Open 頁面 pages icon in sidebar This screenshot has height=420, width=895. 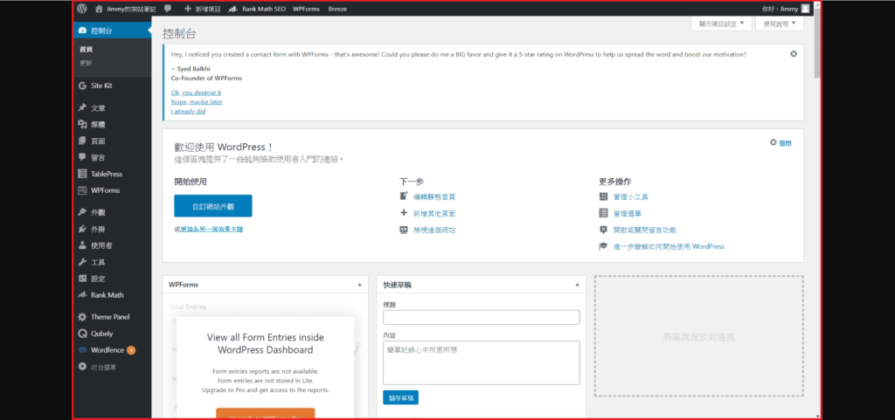(82, 141)
